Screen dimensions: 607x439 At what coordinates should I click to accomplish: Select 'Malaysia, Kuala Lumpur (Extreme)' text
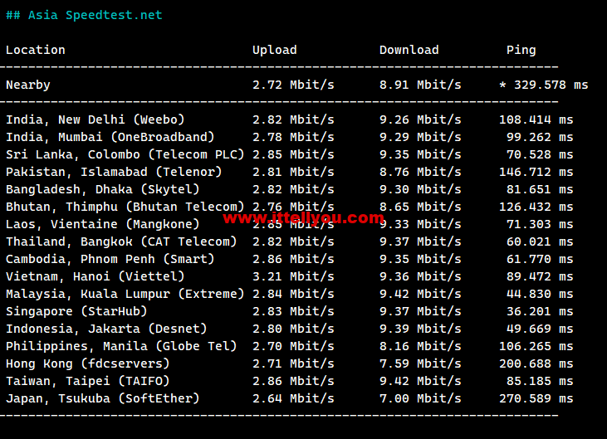pos(125,294)
